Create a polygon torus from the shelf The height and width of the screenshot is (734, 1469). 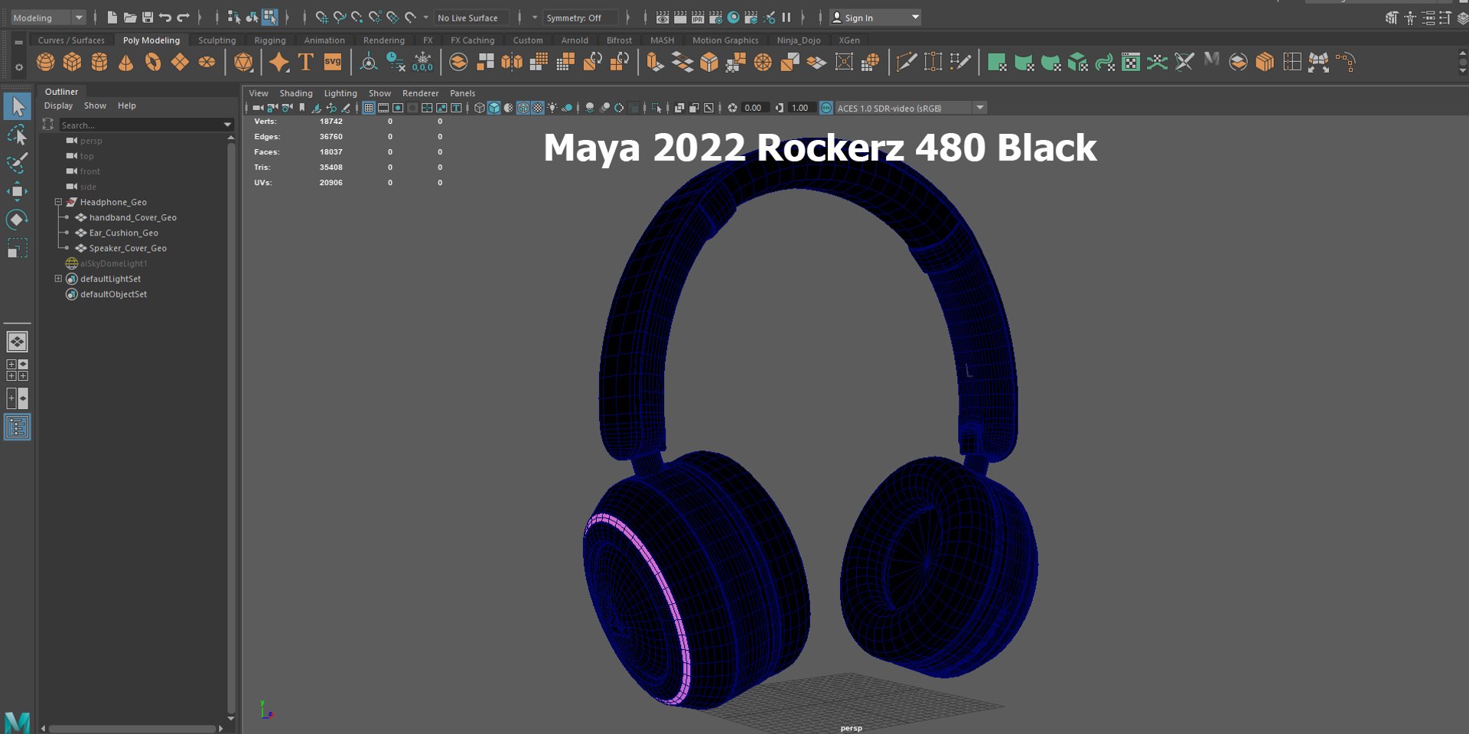153,62
